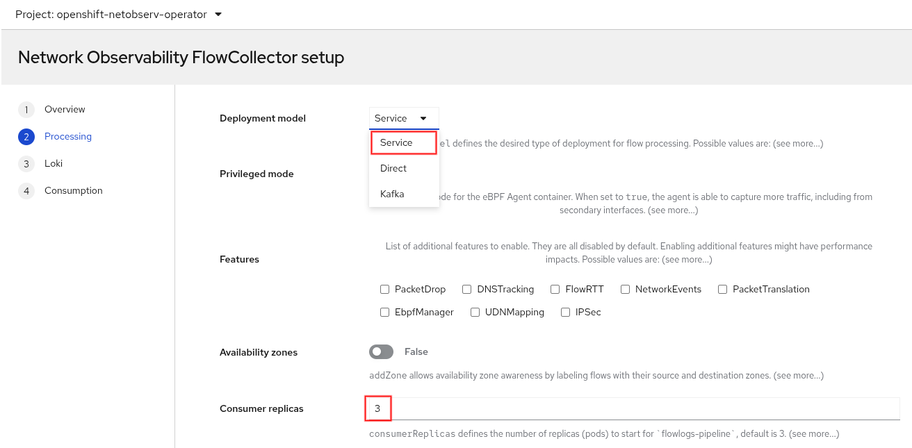Choose Kafka as deployment model
912x448 pixels.
point(392,194)
